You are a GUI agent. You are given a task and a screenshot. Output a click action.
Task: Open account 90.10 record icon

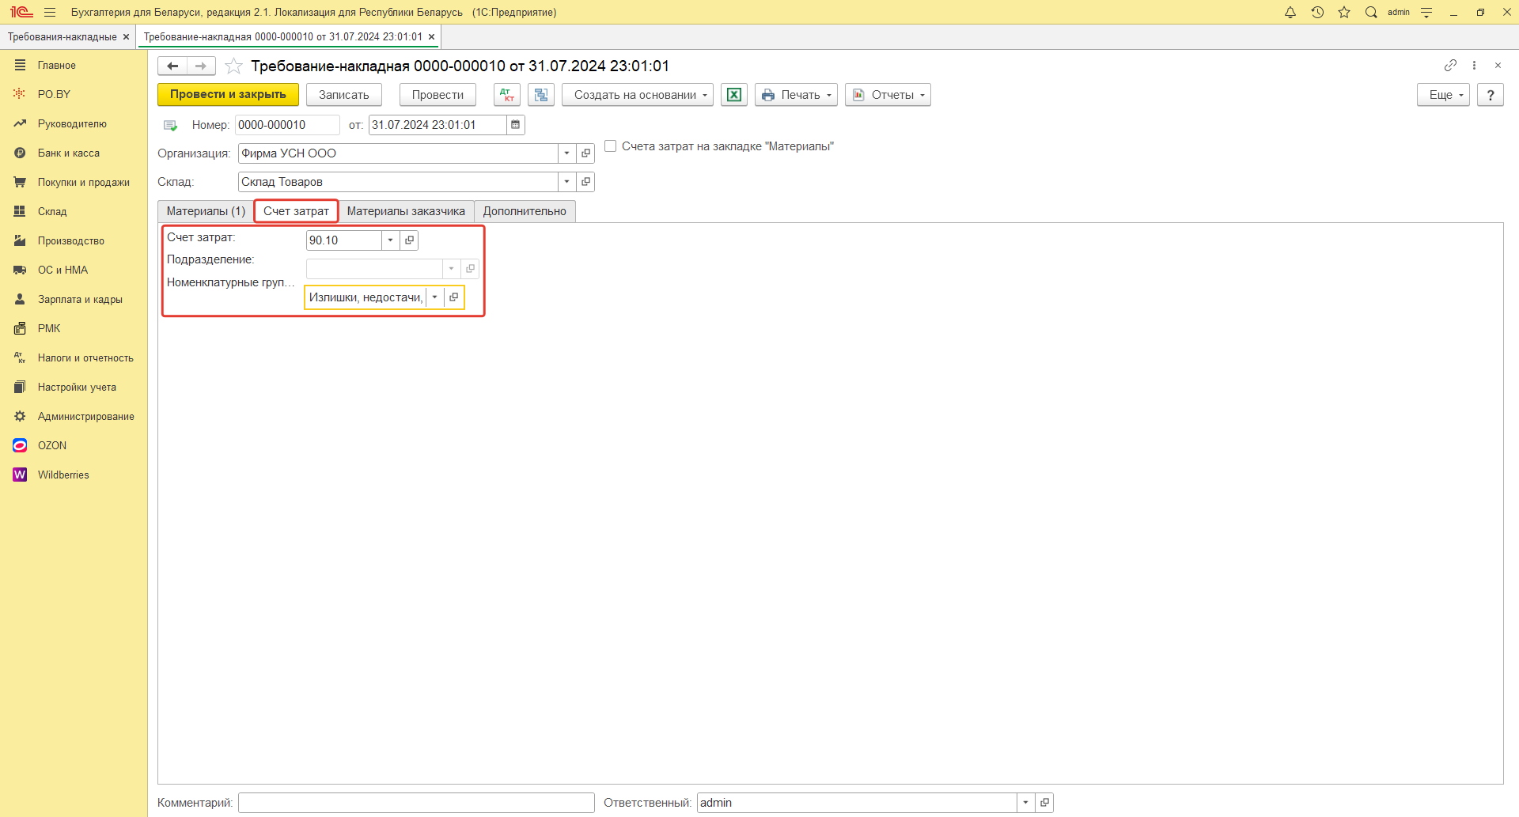tap(409, 240)
